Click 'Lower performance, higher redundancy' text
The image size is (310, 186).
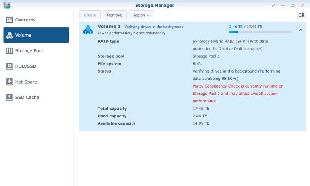pyautogui.click(x=132, y=33)
